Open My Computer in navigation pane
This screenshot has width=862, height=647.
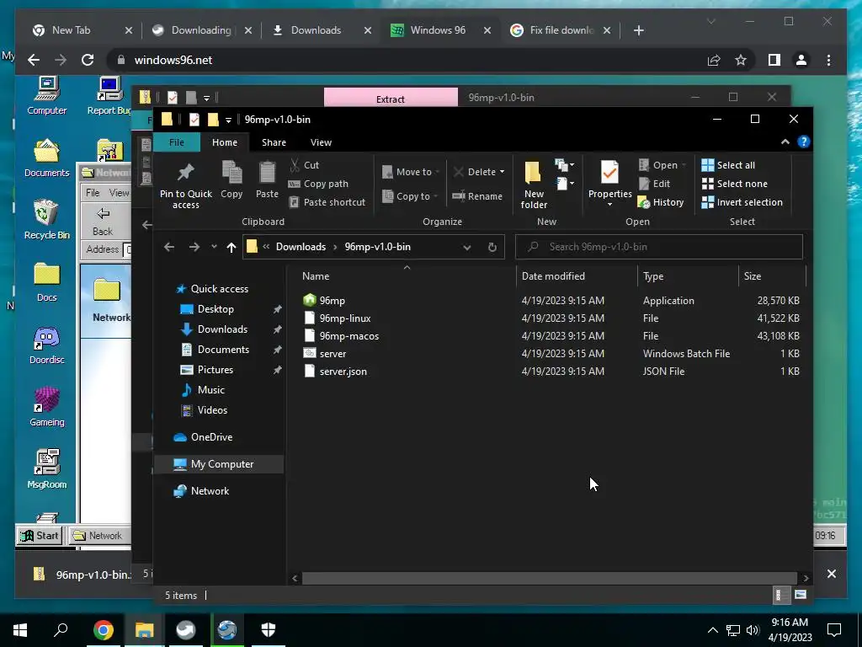(222, 464)
